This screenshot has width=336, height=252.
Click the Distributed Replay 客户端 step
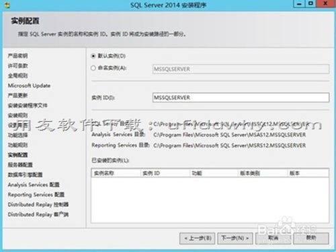[38, 214]
